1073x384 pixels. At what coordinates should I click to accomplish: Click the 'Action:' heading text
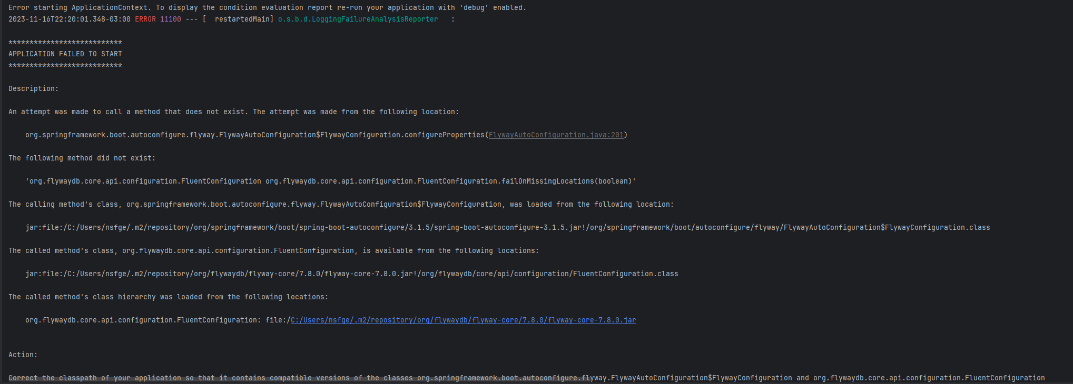point(23,355)
